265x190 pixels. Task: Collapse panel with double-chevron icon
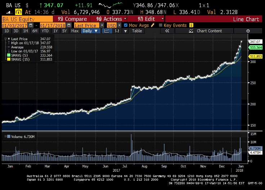point(167,31)
